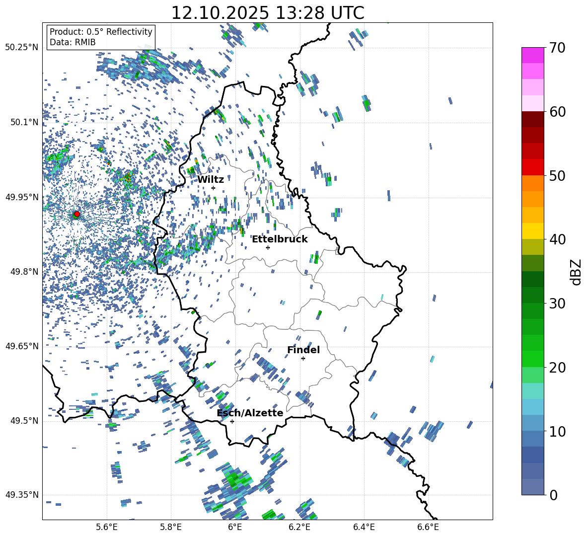Click the 40 value on colorbar
The height and width of the screenshot is (537, 588).
pyautogui.click(x=557, y=239)
